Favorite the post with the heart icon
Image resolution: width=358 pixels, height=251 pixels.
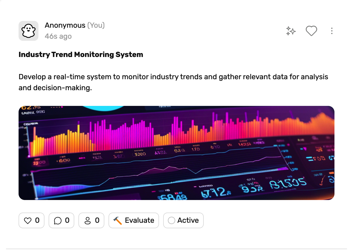[x=311, y=31]
